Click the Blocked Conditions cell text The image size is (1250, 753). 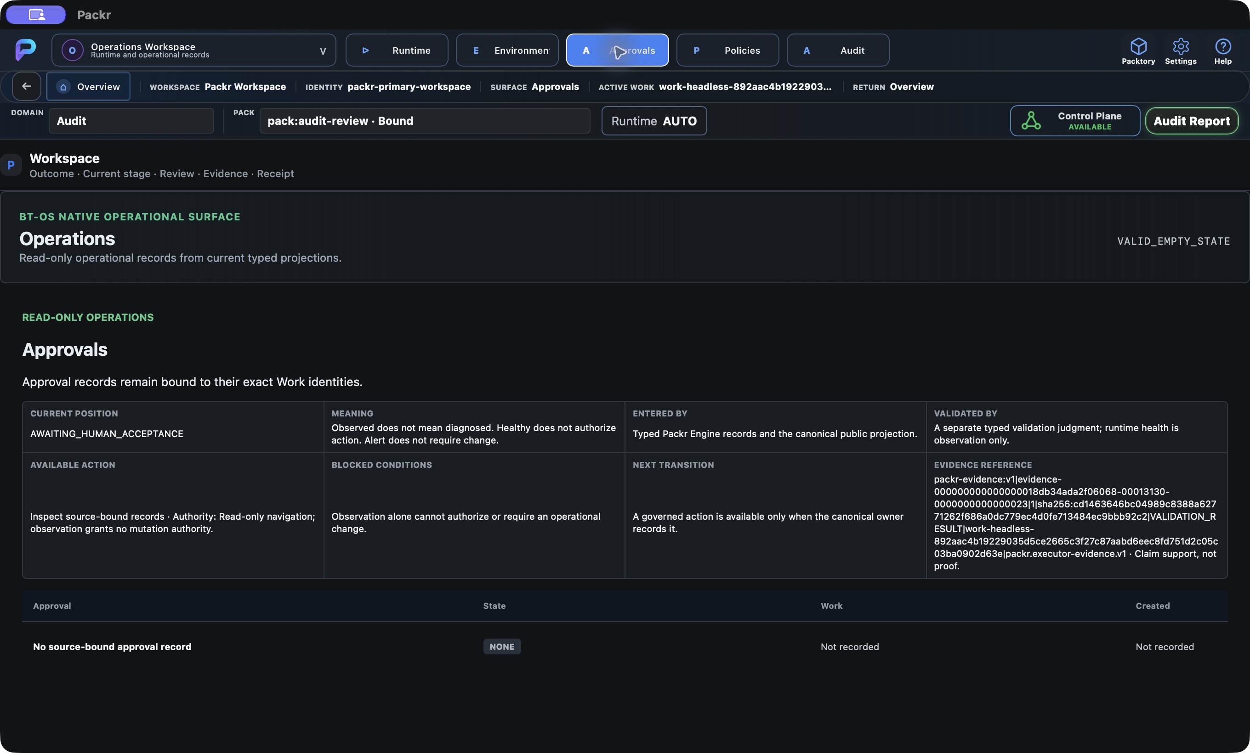click(466, 523)
